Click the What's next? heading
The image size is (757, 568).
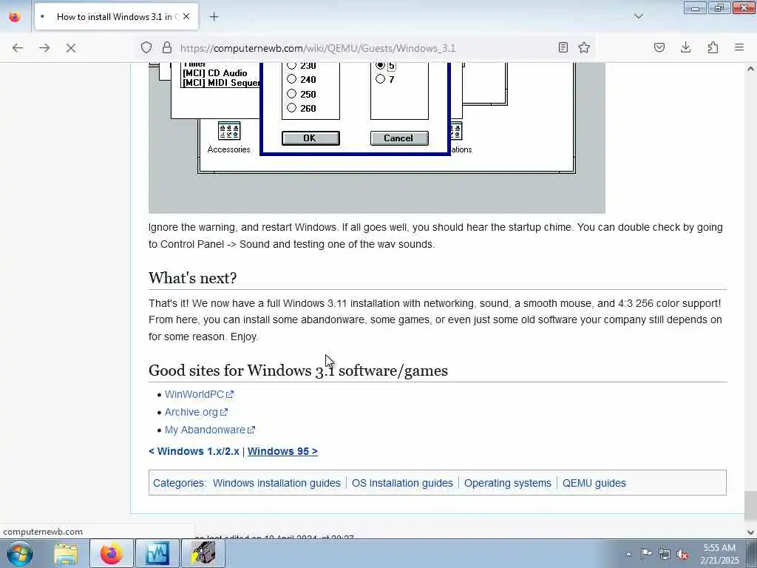(x=193, y=278)
